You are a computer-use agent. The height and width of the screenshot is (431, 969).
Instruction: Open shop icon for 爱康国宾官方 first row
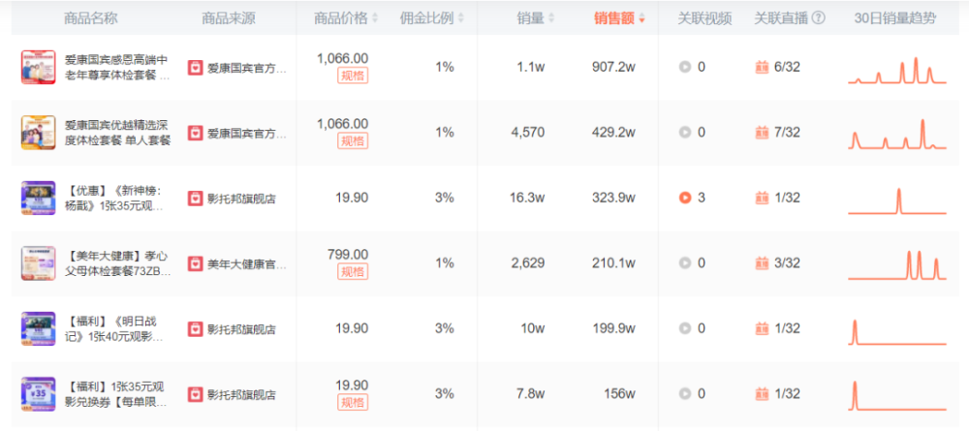196,67
